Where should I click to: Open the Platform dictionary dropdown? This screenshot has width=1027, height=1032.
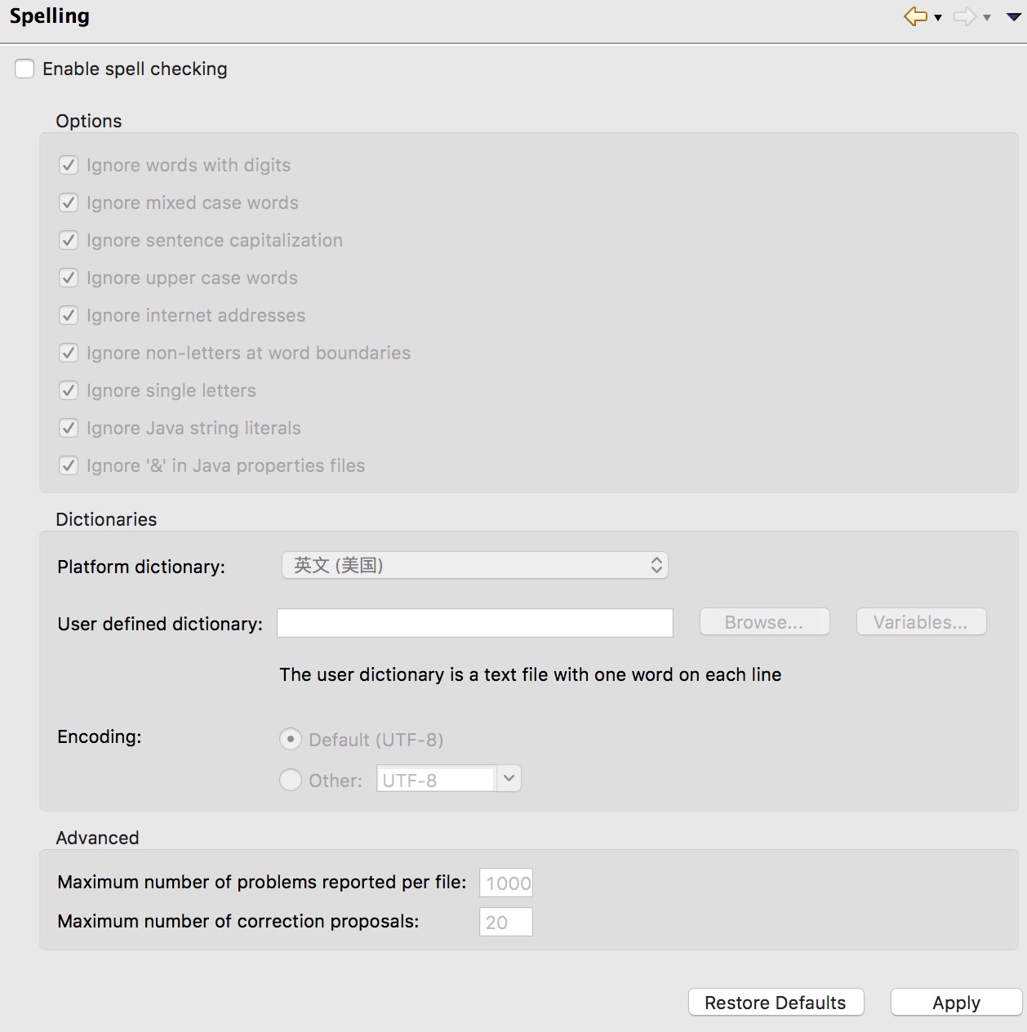[x=475, y=565]
